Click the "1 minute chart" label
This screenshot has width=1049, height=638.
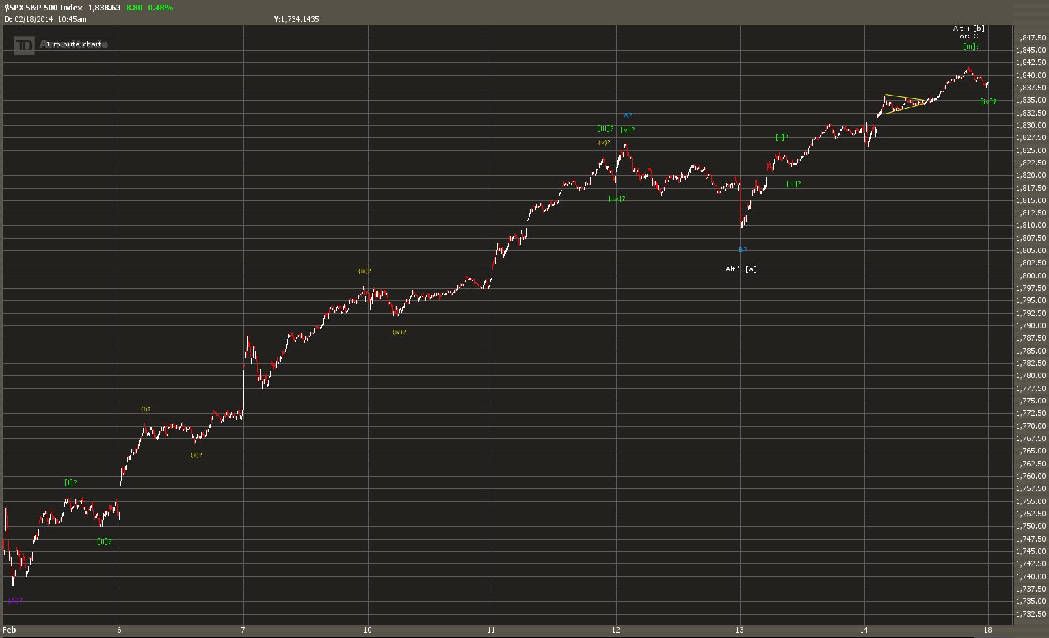tap(73, 44)
